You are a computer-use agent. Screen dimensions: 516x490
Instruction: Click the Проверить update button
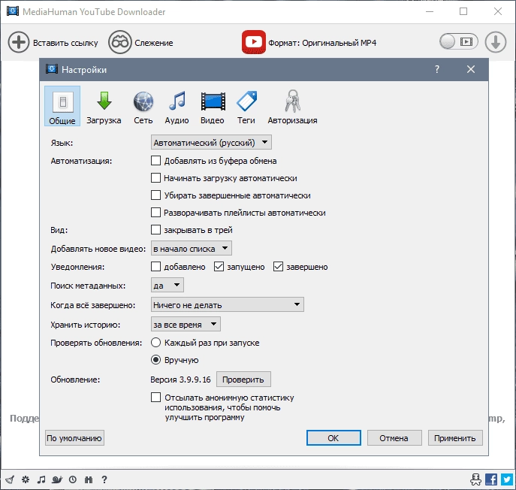[243, 380]
